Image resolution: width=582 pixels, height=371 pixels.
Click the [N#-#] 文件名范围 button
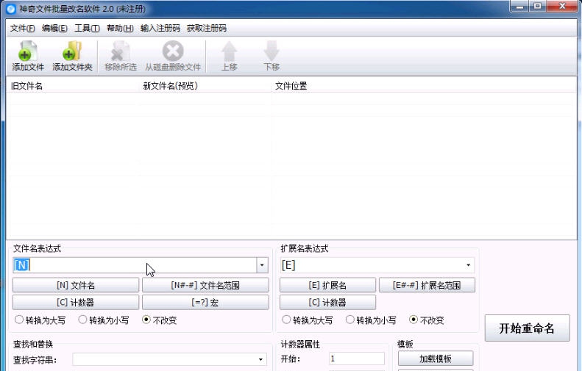pos(205,285)
